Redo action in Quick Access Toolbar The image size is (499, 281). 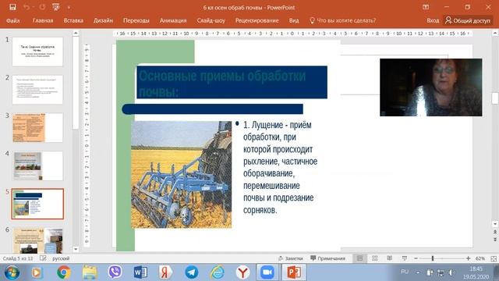pos(42,7)
